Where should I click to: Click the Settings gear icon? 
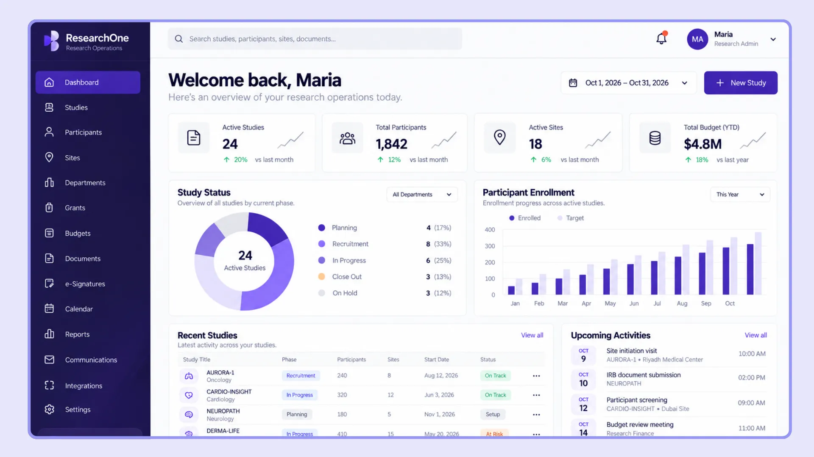pyautogui.click(x=49, y=409)
